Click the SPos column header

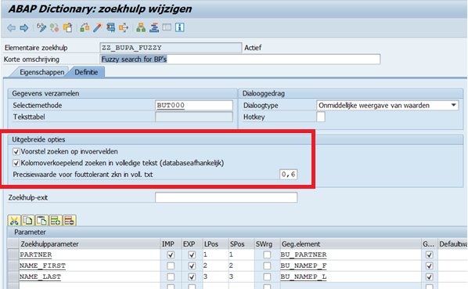pos(241,244)
